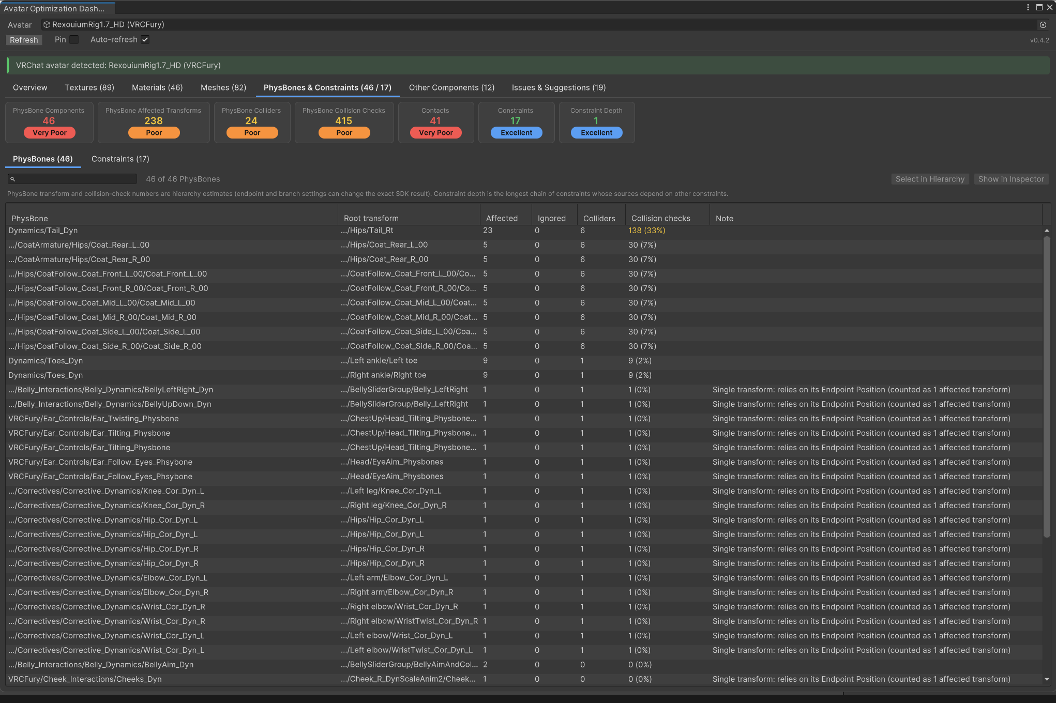This screenshot has height=703, width=1056.
Task: Select the Elbow_Cor_Dyn_L row
Action: (x=524, y=578)
